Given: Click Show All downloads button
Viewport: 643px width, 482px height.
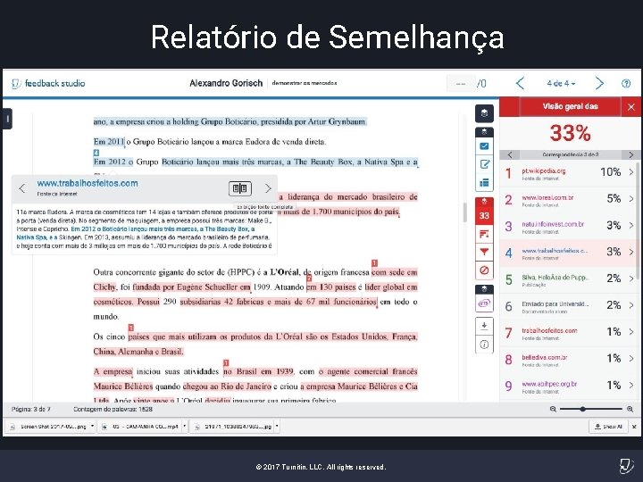Looking at the screenshot, I should pos(608,427).
